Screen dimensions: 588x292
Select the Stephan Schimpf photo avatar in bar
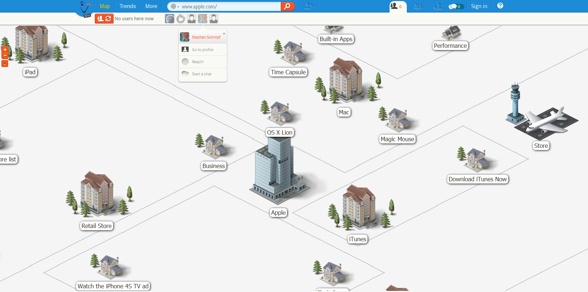click(x=203, y=18)
